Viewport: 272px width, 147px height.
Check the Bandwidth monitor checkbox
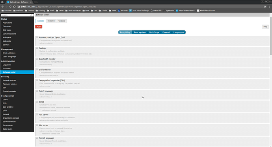coord(37,59)
